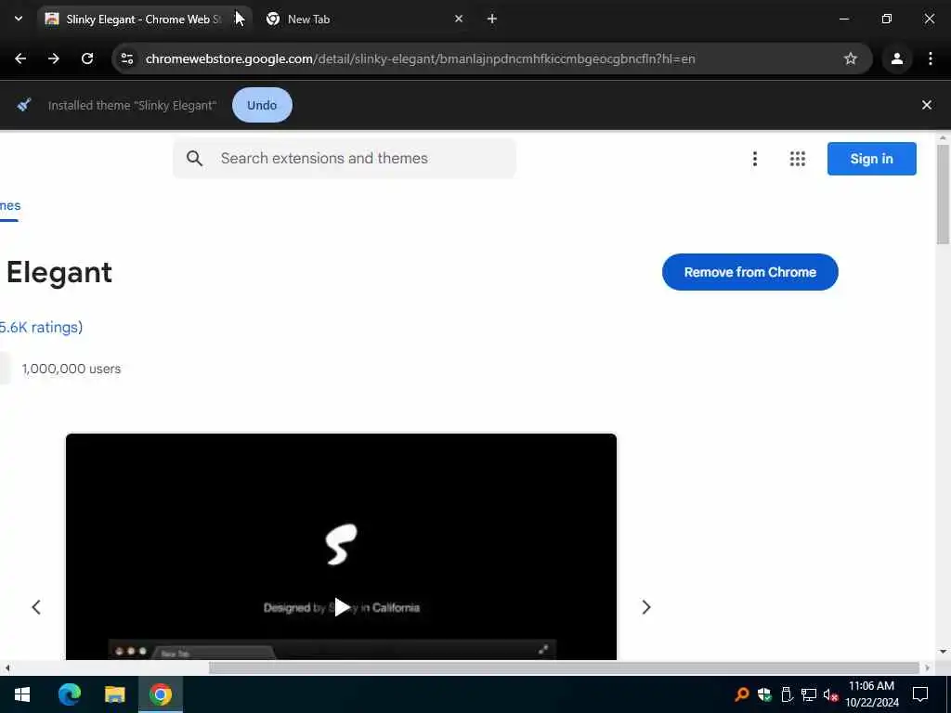This screenshot has width=951, height=713.
Task: Open the taskbar clock and date
Action: point(871,694)
